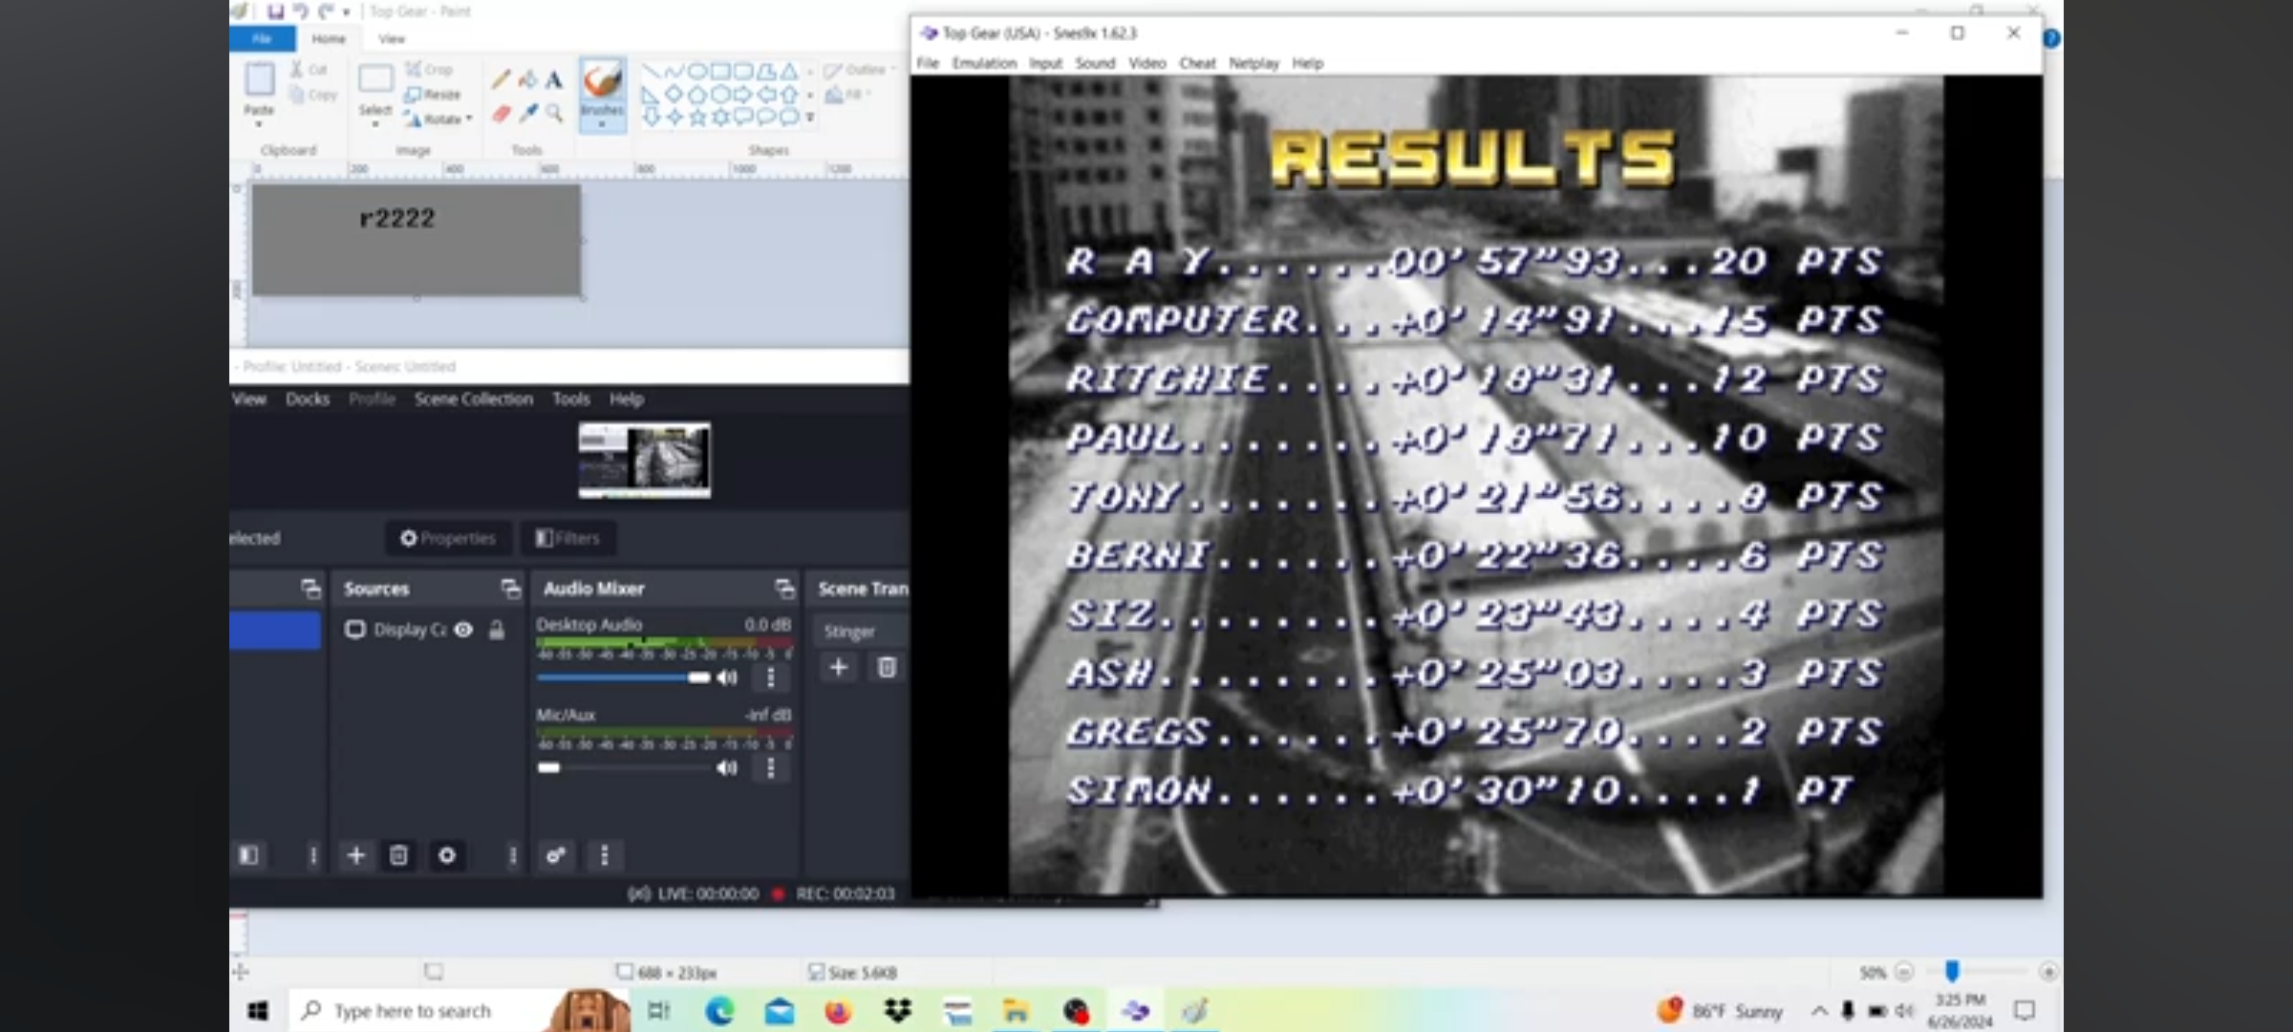Add a new source in OBS Sources
This screenshot has height=1032, width=2293.
[355, 855]
